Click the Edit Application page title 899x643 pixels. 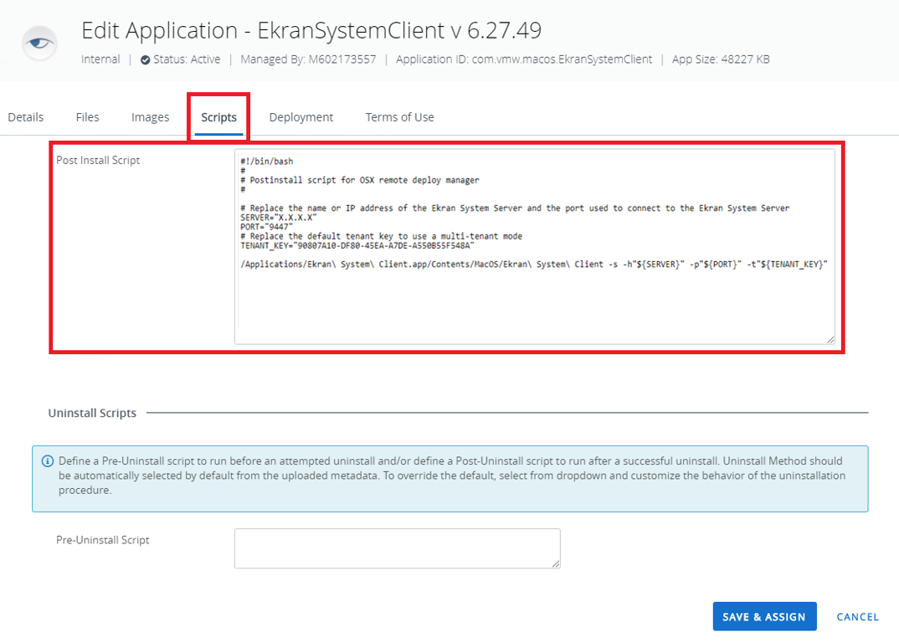311,31
